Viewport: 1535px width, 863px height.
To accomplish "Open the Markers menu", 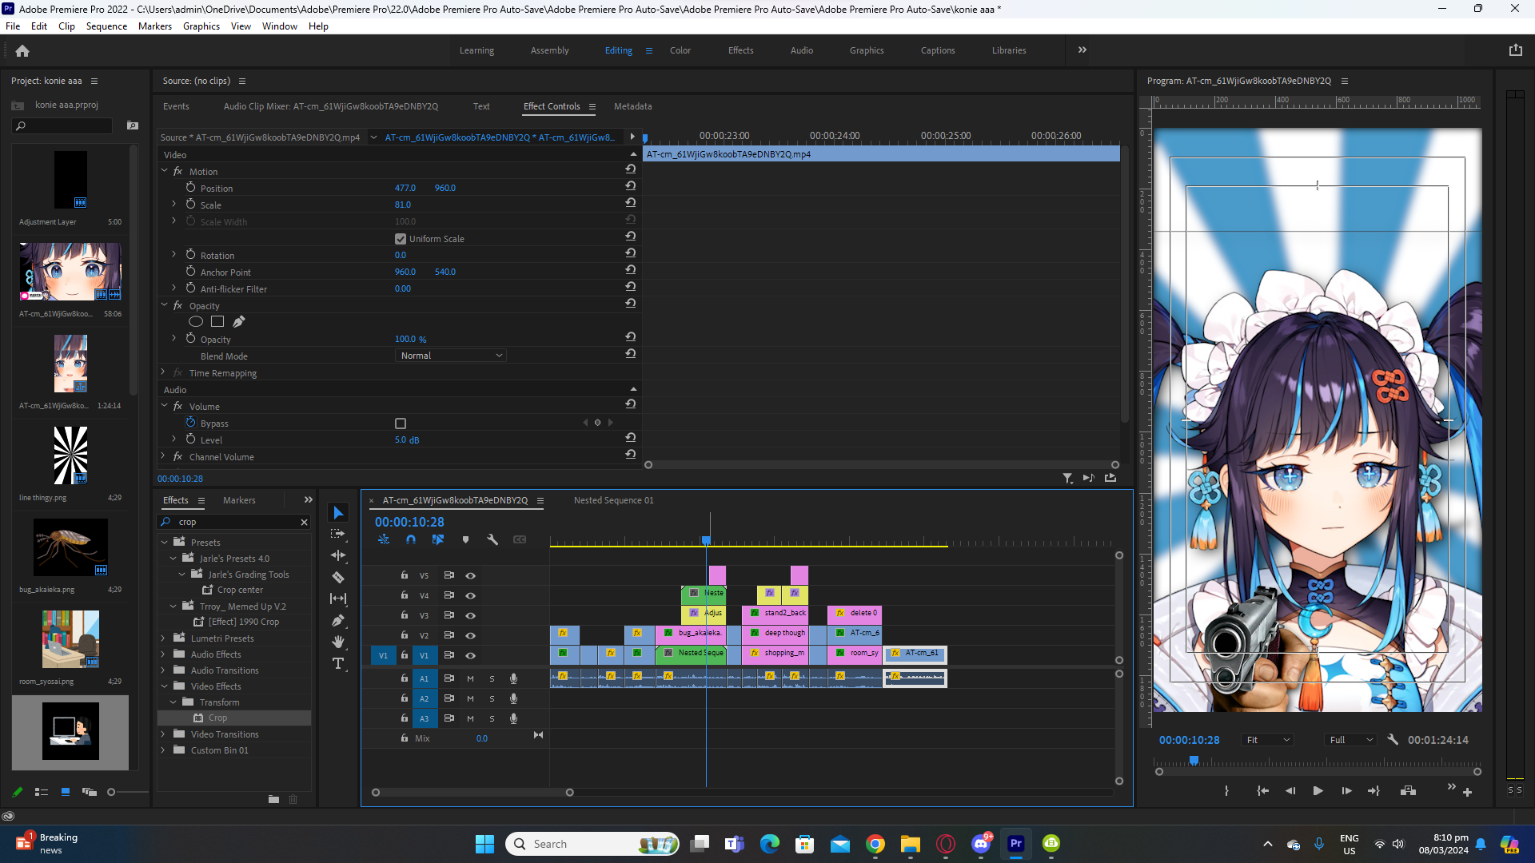I will click(154, 26).
